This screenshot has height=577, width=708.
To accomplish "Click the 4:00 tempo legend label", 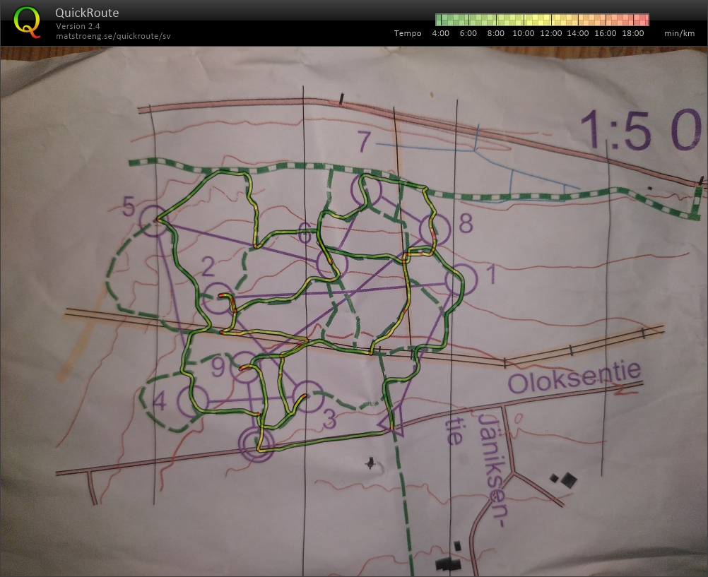I will 441,33.
